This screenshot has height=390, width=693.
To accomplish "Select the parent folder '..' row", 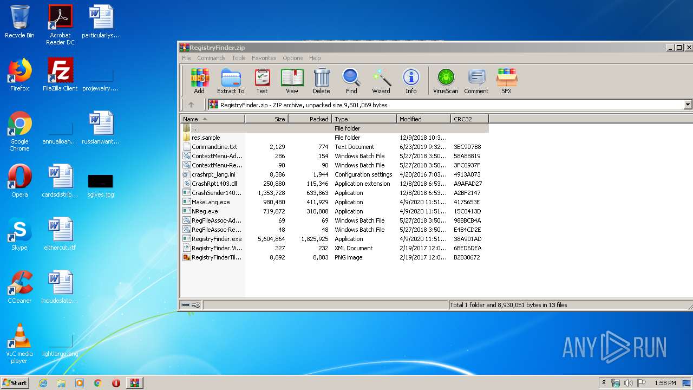I will [335, 128].
